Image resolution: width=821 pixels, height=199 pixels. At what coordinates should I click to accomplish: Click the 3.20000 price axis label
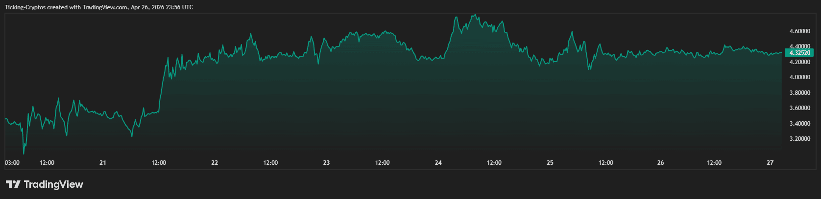pos(799,139)
